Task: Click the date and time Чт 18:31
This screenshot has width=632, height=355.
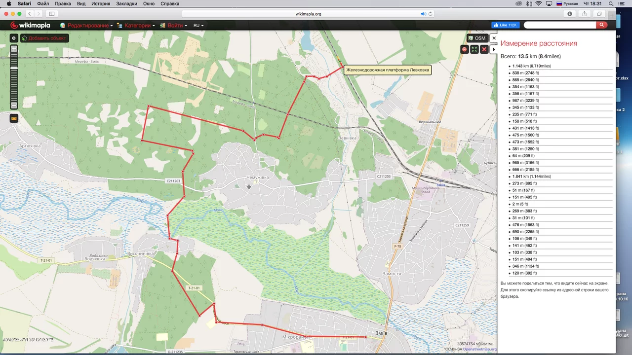Action: (x=592, y=3)
